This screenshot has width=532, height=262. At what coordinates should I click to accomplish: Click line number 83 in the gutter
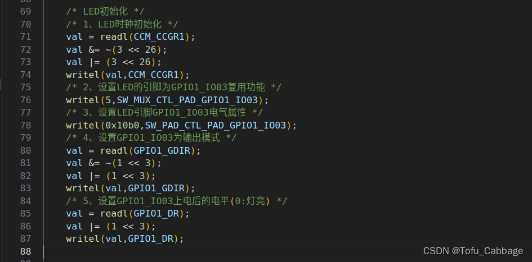tap(25, 189)
